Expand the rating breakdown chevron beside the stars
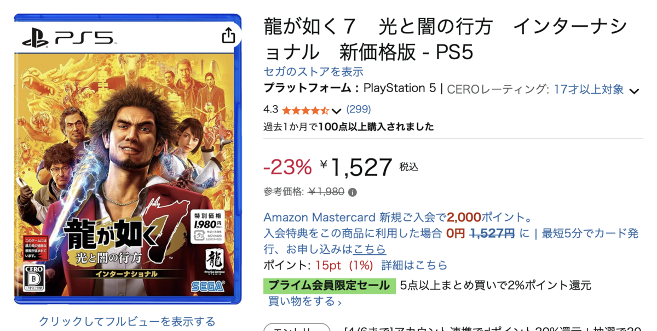The height and width of the screenshot is (331, 657). (x=336, y=111)
